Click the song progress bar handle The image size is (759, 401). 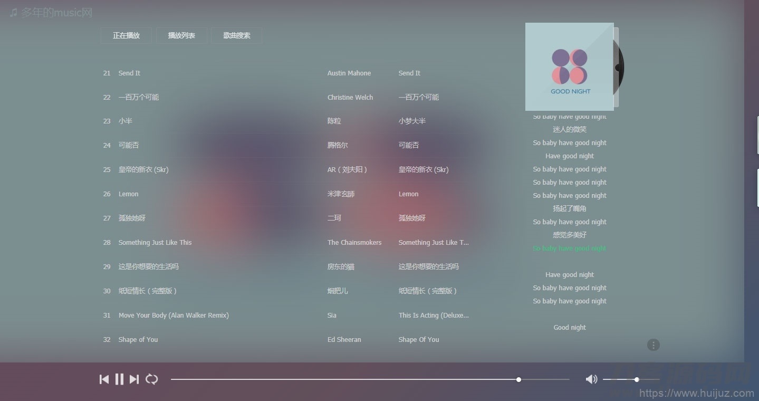point(518,379)
